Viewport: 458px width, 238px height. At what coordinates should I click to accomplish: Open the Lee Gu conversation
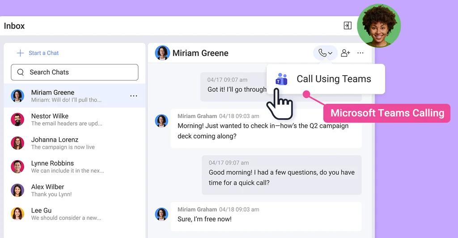tap(75, 214)
